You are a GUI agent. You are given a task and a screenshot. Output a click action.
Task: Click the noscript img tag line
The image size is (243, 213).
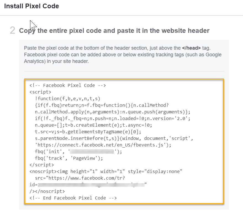click(106, 172)
